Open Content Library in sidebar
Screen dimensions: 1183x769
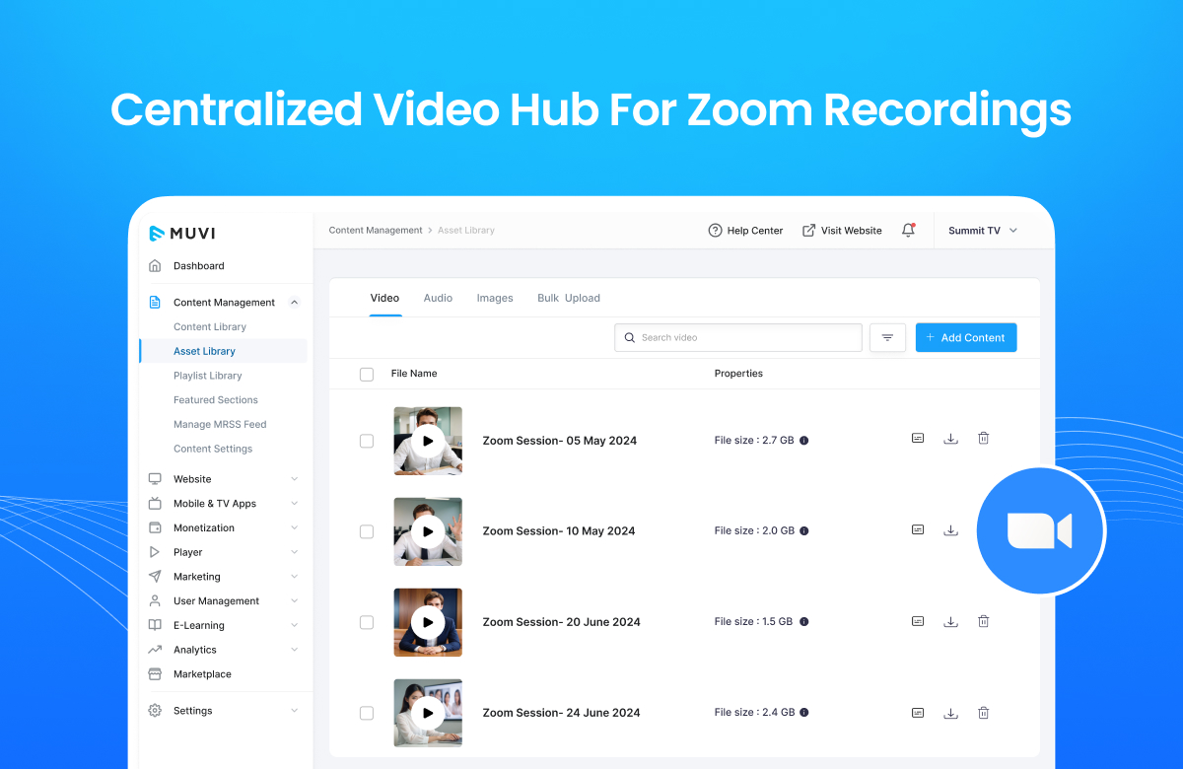click(x=210, y=327)
